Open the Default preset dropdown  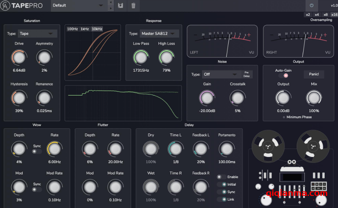pyautogui.click(x=78, y=6)
